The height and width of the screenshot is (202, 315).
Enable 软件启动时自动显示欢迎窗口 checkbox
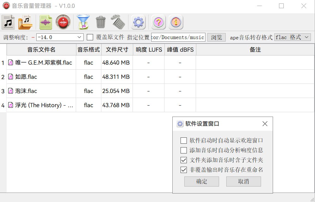[x=184, y=141]
